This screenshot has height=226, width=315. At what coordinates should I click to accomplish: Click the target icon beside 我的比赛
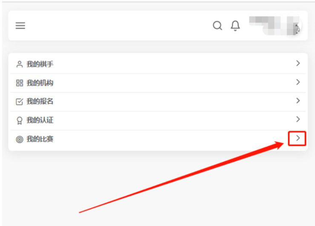(20, 139)
